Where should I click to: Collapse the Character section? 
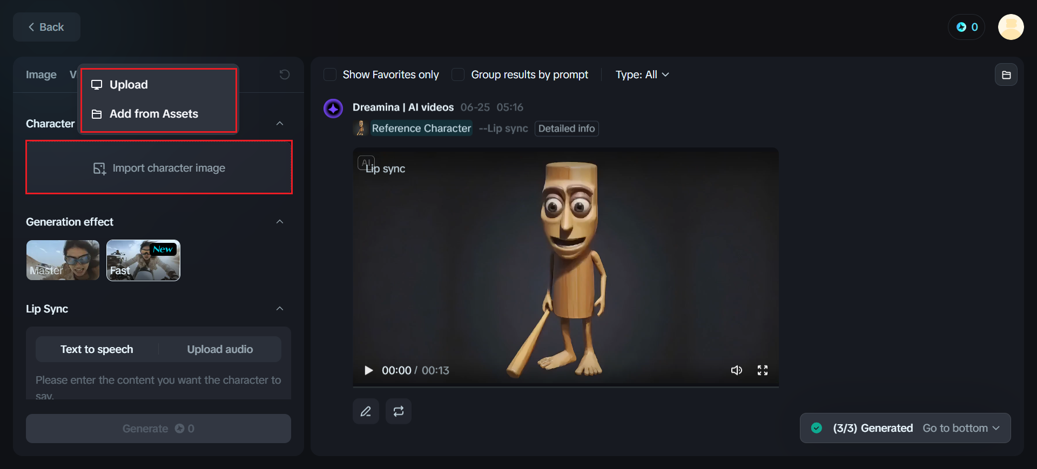280,124
